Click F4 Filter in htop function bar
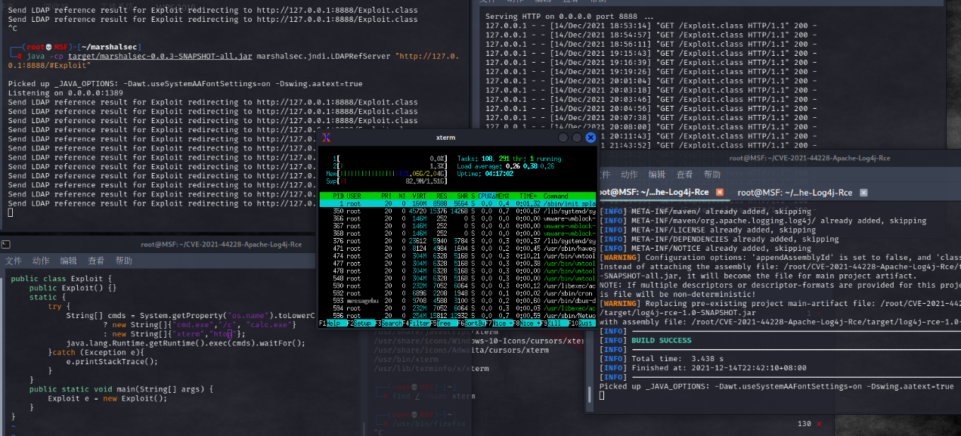Screen dimensions: 961x436 [x=416, y=323]
